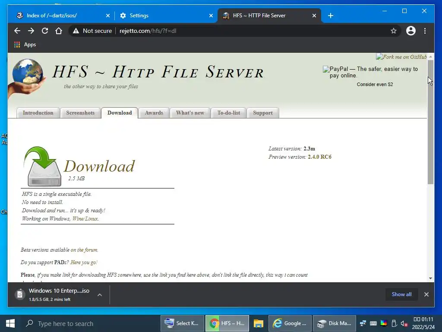Close the HFS ~ HTTP File Server tab

(314, 16)
